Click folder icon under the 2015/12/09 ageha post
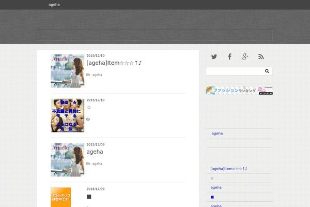Image resolution: width=310 pixels, height=207 pixels. click(88, 164)
